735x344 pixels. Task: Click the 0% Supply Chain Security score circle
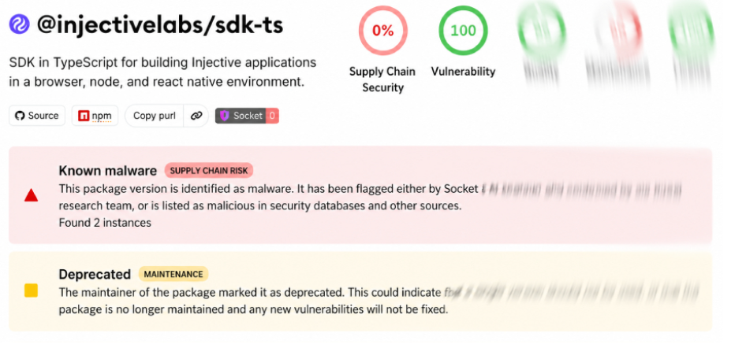pyautogui.click(x=383, y=31)
